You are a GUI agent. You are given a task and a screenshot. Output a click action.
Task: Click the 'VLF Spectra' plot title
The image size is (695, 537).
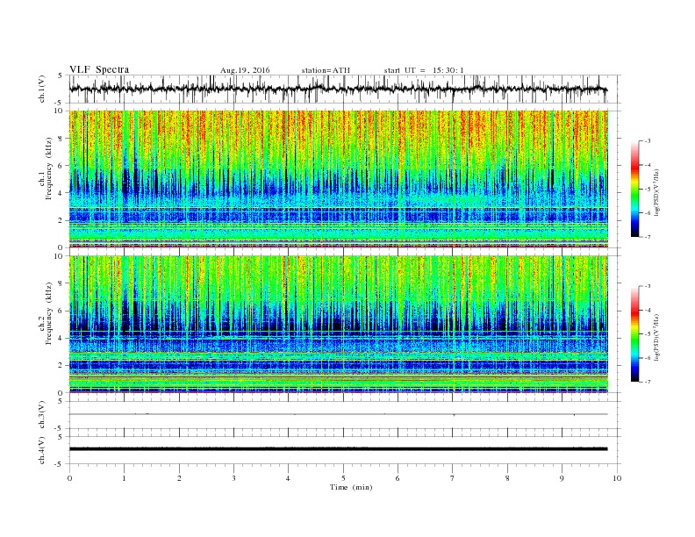[x=99, y=69]
